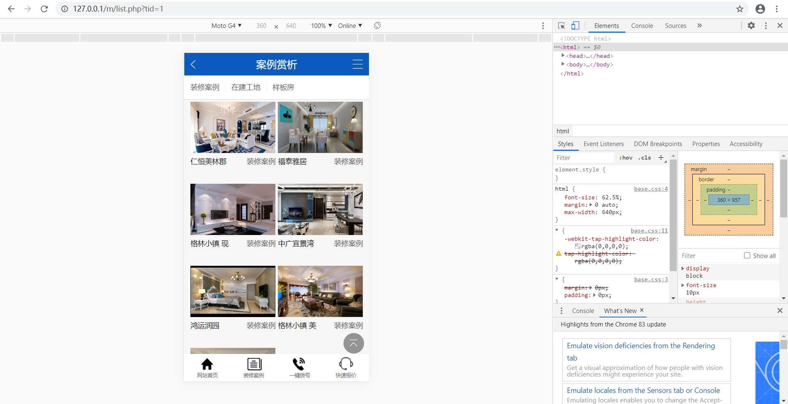Image resolution: width=788 pixels, height=404 pixels.
Task: Toggle rgba color swatch in tap-highlight rule
Action: click(x=577, y=247)
